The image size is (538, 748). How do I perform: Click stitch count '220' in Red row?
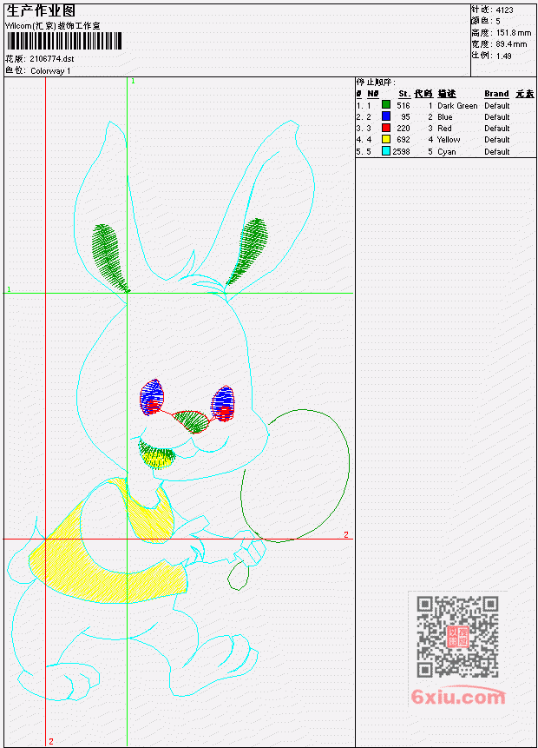click(403, 129)
